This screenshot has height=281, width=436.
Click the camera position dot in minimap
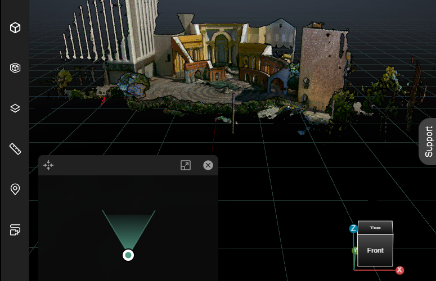(128, 256)
